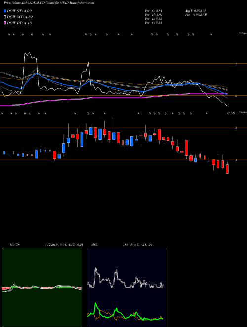247x327 pixels.
Task: Click the 'Pre L: 3.52' value
Action: tap(154, 19)
